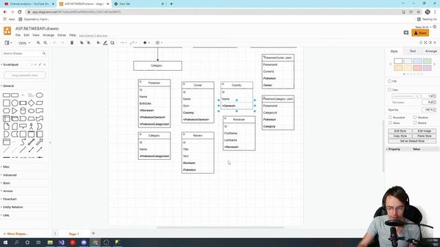440x247 pixels.
Task: Open the Arrange menu
Action: [48, 35]
